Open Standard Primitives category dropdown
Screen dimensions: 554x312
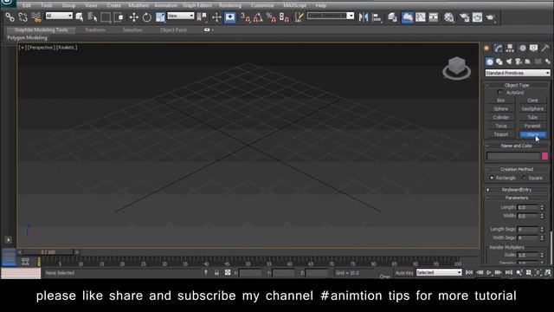pyautogui.click(x=518, y=73)
